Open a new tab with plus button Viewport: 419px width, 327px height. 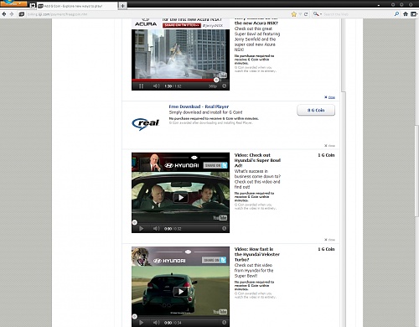[x=122, y=6]
